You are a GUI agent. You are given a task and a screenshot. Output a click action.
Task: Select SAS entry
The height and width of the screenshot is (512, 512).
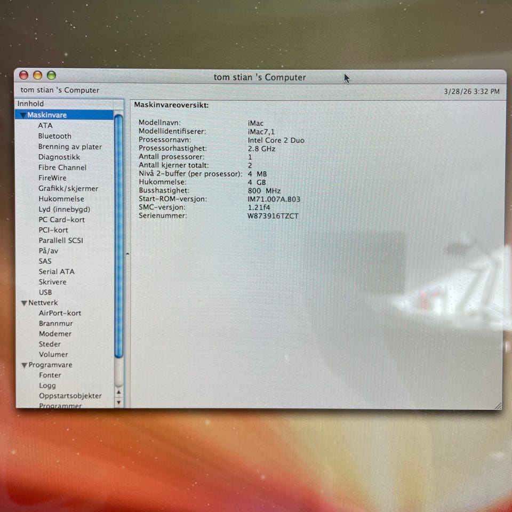coord(45,261)
